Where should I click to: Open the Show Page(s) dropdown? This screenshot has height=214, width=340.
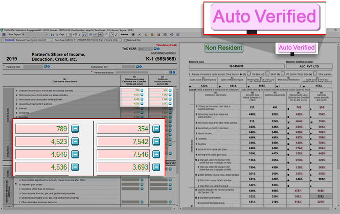coord(35,35)
